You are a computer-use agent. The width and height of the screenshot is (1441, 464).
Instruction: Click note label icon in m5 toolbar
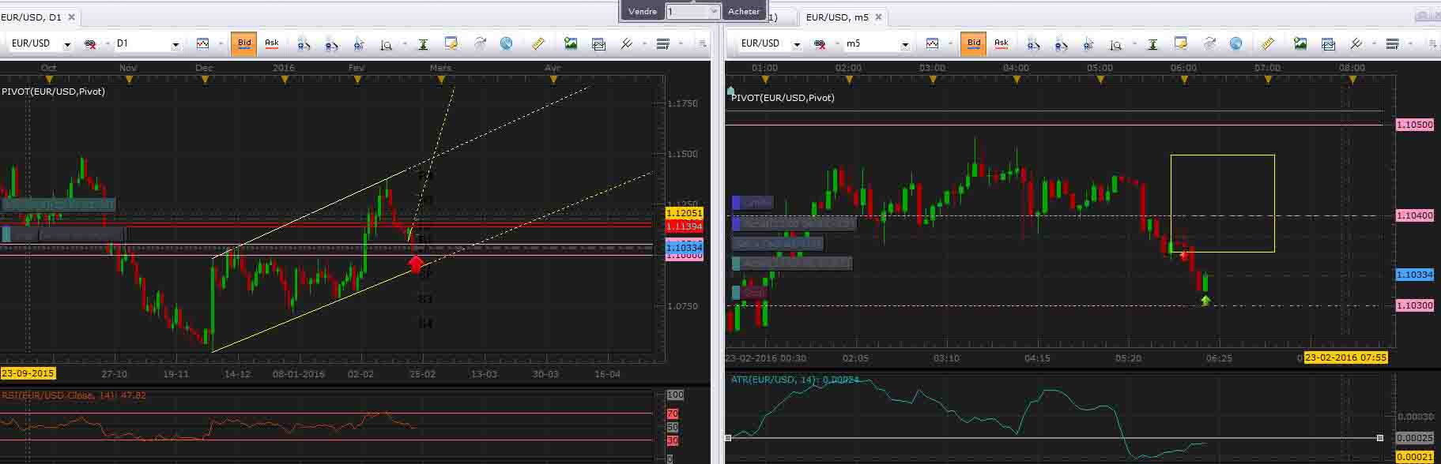1181,43
